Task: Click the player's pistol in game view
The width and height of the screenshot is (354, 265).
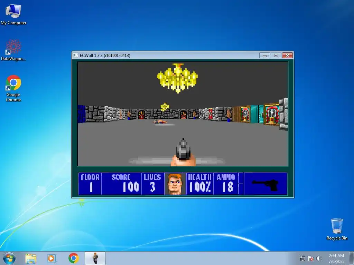Action: pos(183,152)
